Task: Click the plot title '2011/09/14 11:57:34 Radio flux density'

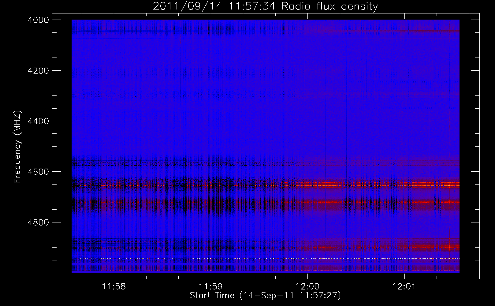Action: coord(265,6)
